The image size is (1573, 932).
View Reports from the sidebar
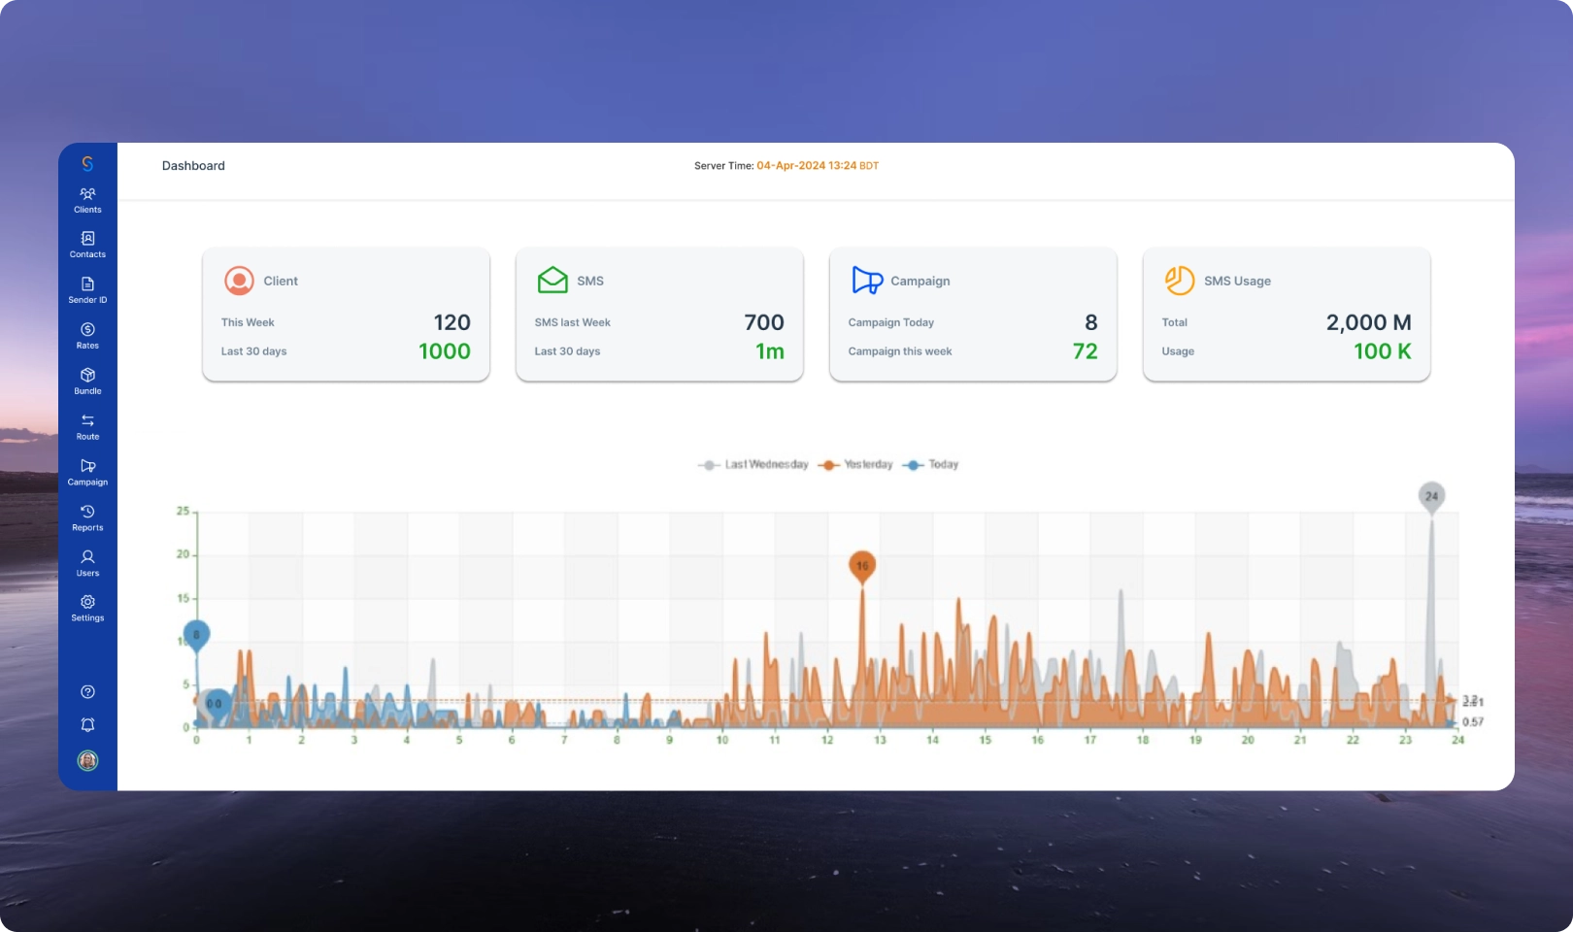87,517
